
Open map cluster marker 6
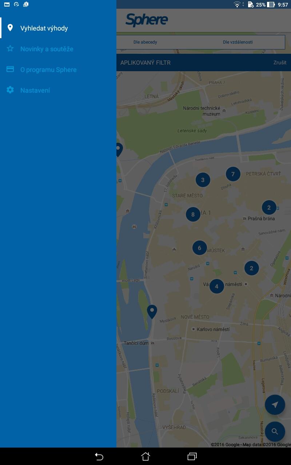click(x=199, y=248)
